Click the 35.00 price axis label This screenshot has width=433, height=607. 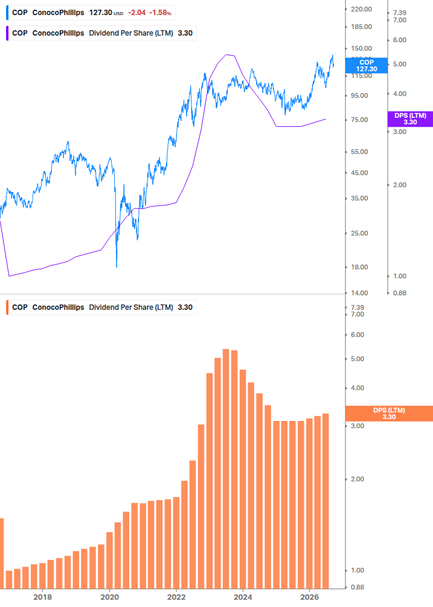pos(359,198)
